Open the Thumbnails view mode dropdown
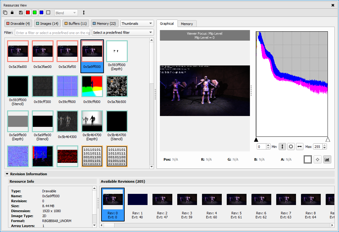Viewport: 339px width, 232px height. (137, 23)
